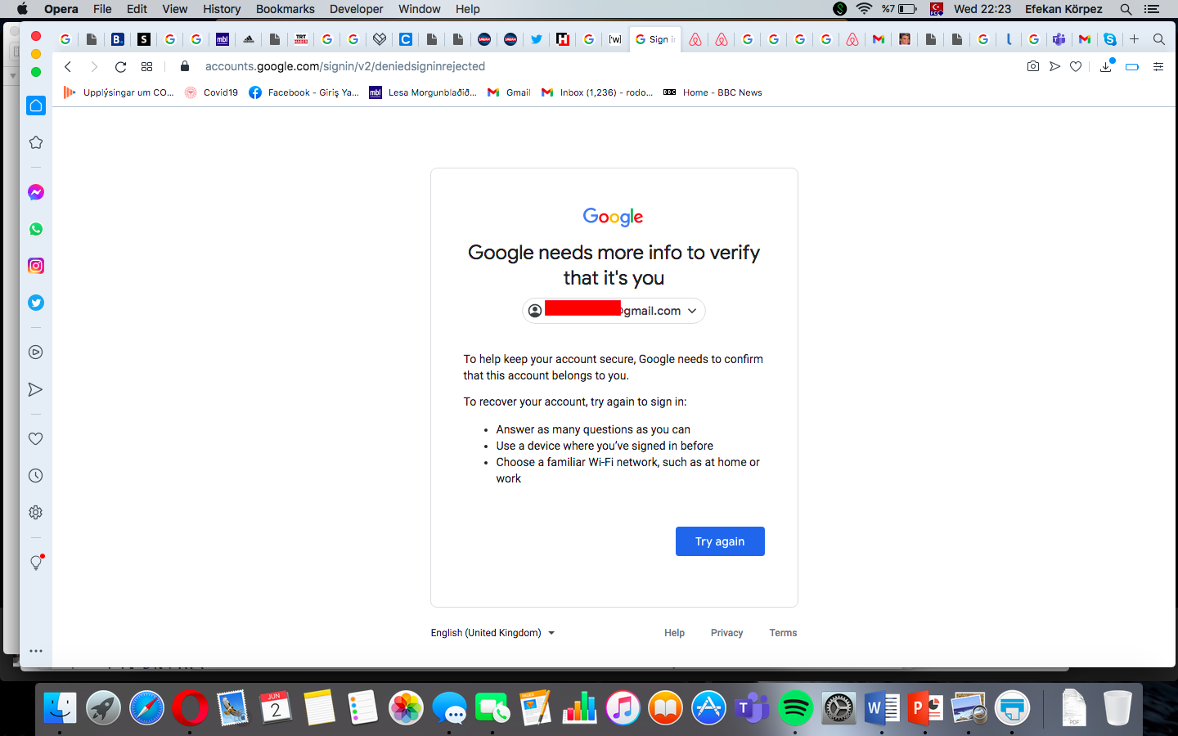This screenshot has width=1178, height=736.
Task: Open My Flow from the sidebar
Action: 36,389
